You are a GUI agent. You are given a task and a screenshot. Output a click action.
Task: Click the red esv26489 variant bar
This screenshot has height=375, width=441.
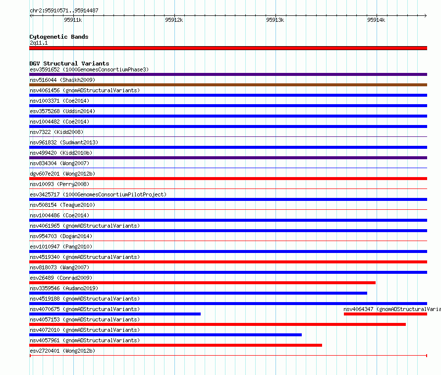203,283
